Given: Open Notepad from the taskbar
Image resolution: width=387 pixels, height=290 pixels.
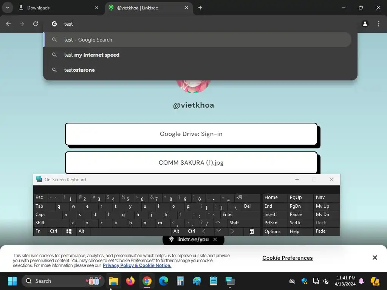Looking at the screenshot, I should click(x=213, y=281).
